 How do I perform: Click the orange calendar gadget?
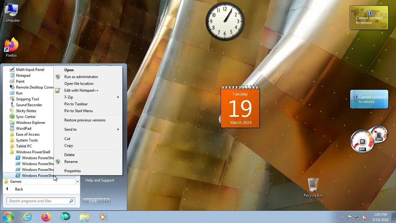[240, 107]
